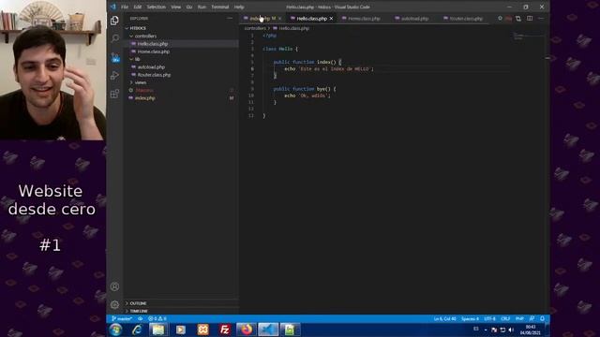Screen dimensions: 600x337
Task: Open editor more actions ellipsis
Action: (541, 19)
